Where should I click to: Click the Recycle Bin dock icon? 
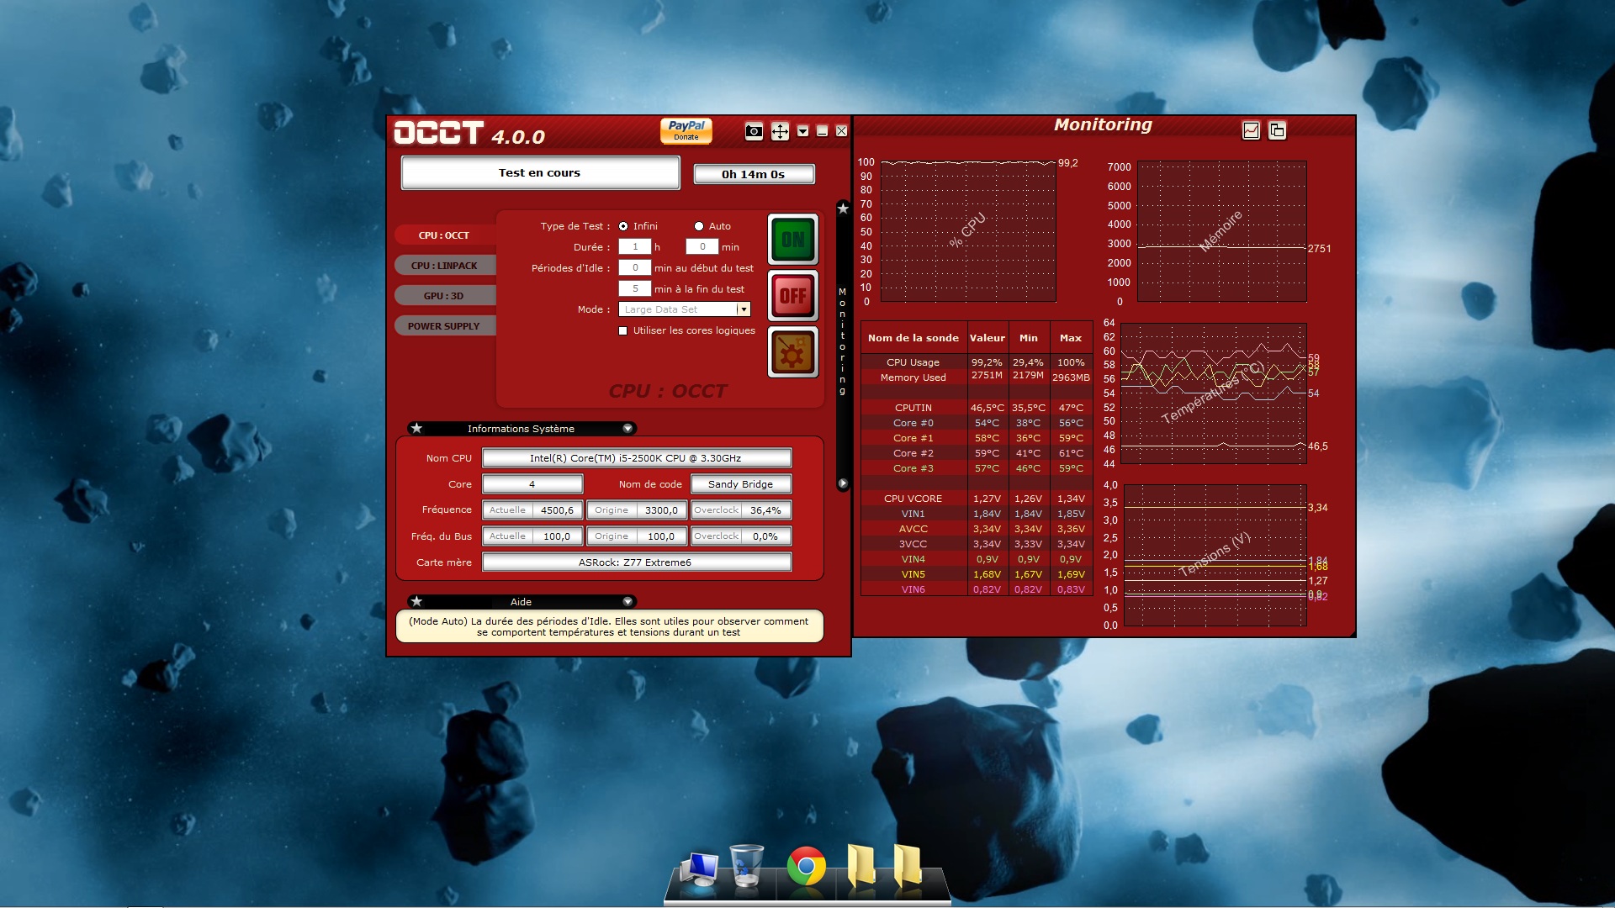pyautogui.click(x=746, y=866)
